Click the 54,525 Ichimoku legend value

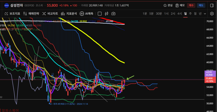point(29,25)
